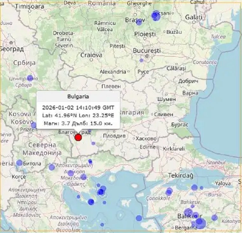The height and width of the screenshot is (233, 242).
Task: Open blue marker cluster above Balıkesir city label
Action: 189,212
